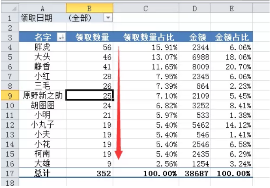The width and height of the screenshot is (270, 188).
Task: Click percentage 11.65% cell
Action: pyautogui.click(x=146, y=66)
